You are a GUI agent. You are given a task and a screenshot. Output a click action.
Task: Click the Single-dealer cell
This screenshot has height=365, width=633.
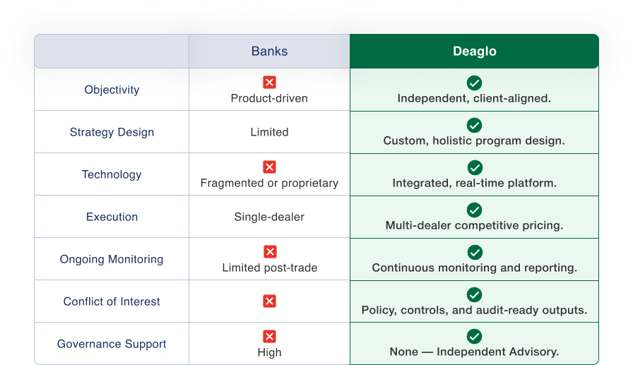pyautogui.click(x=269, y=217)
